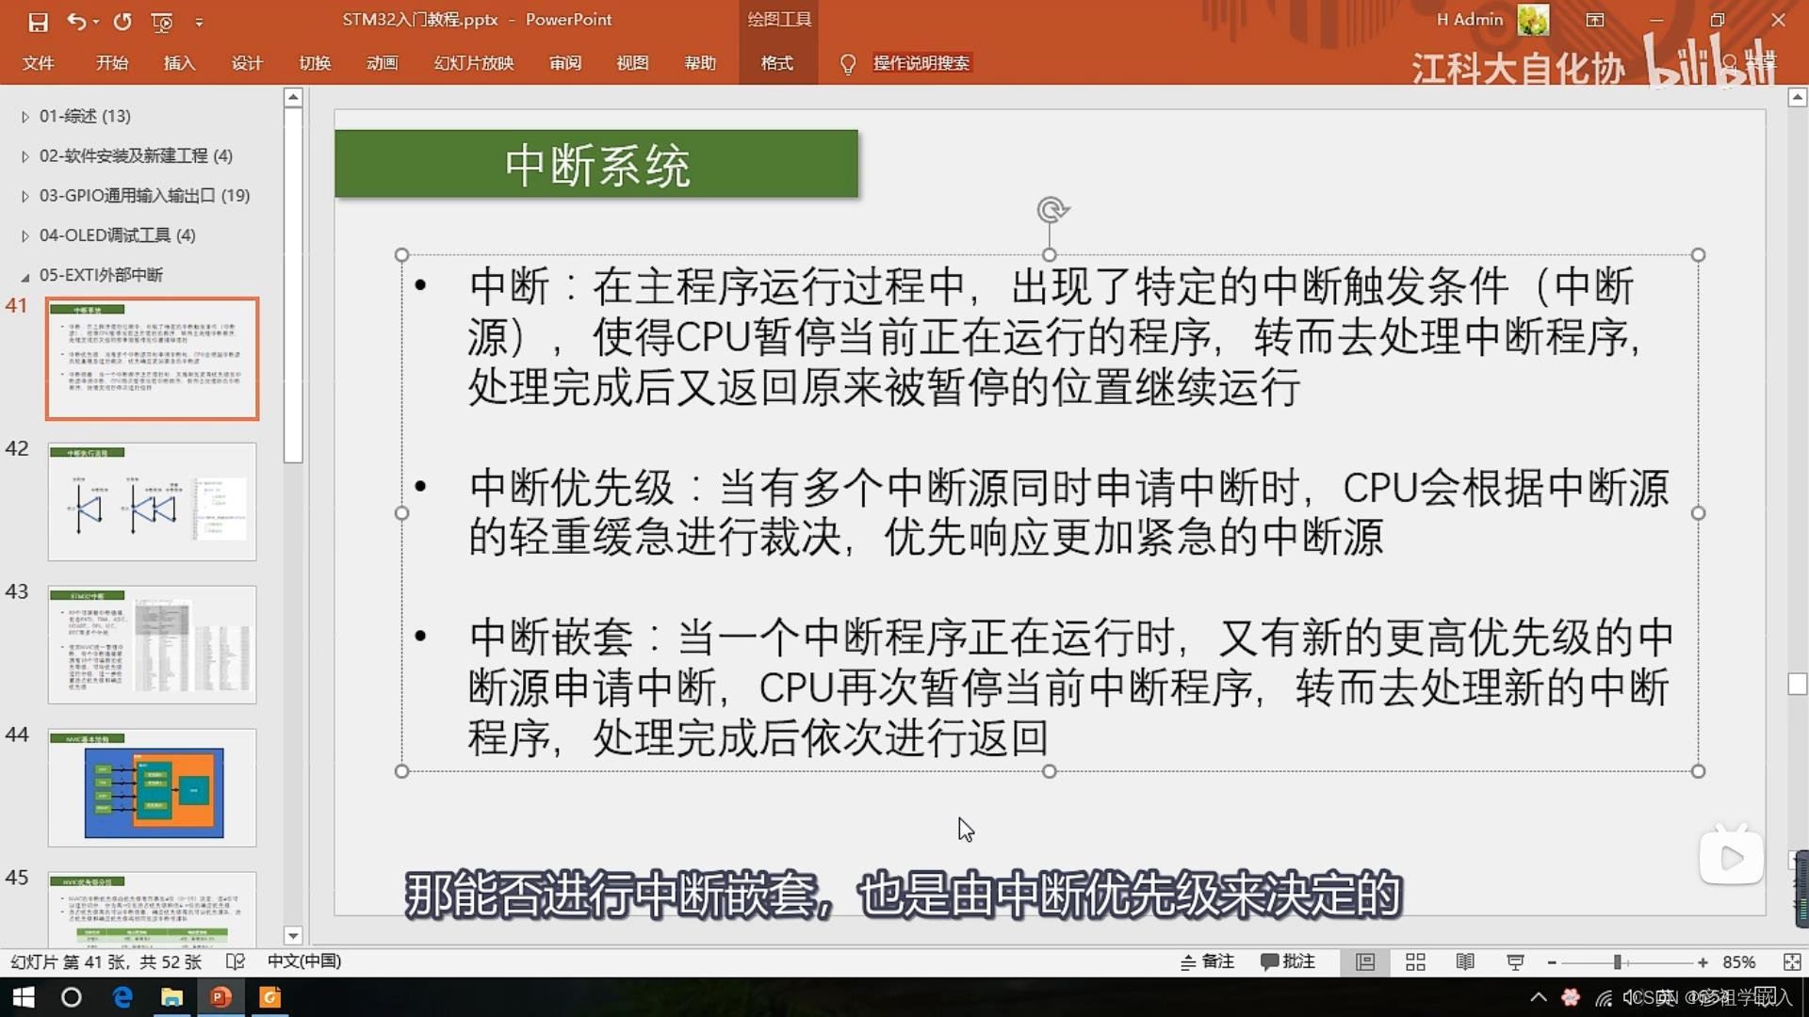
Task: Open the 插入 ribbon tab
Action: [179, 63]
